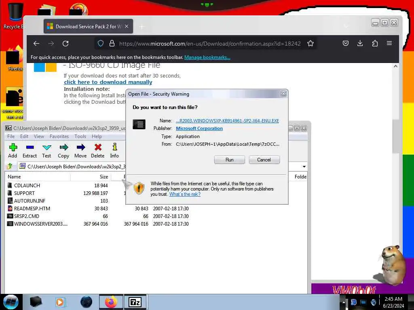List all tabs dropdown in Firefox
Image resolution: width=414 pixels, height=310 pixels.
[346, 26]
